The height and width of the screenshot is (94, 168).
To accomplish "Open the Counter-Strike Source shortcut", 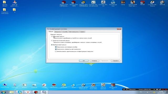I will pyautogui.click(x=153, y=3).
